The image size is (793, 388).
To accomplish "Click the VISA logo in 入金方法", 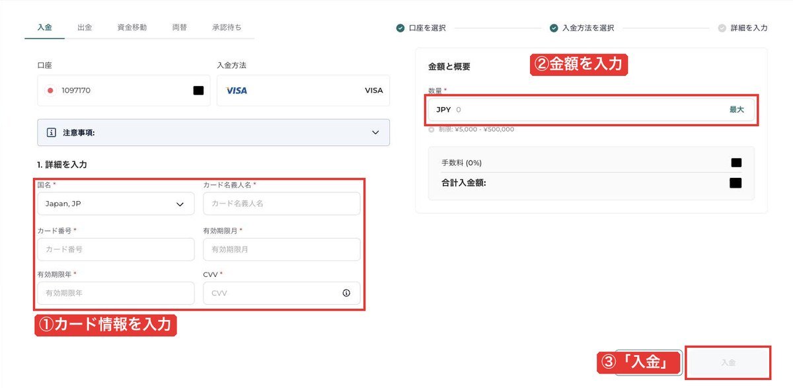I will tap(236, 91).
